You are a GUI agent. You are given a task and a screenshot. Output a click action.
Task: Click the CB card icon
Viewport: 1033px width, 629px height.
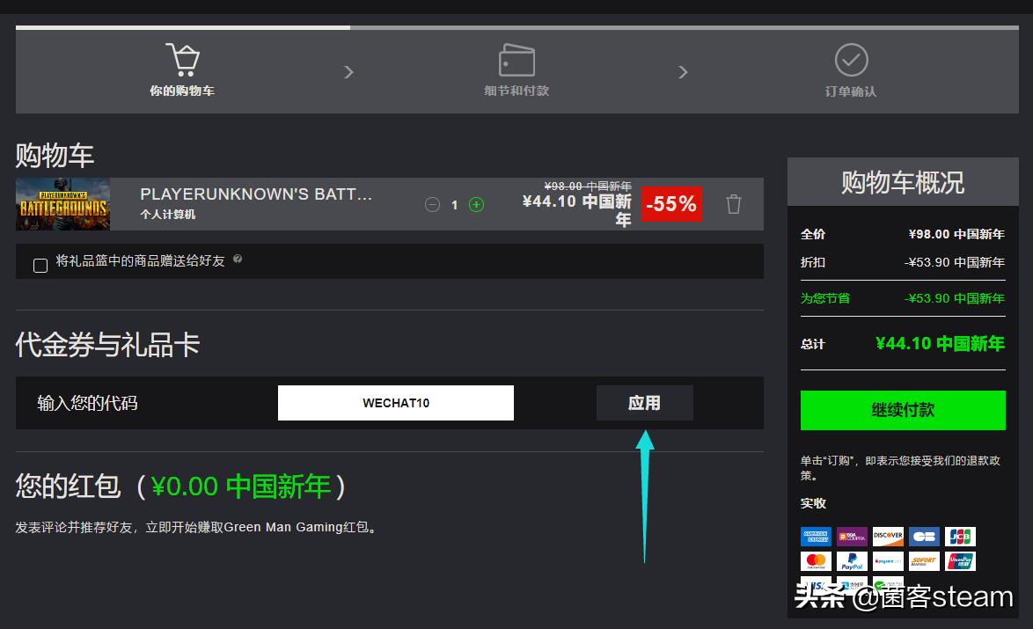(924, 537)
